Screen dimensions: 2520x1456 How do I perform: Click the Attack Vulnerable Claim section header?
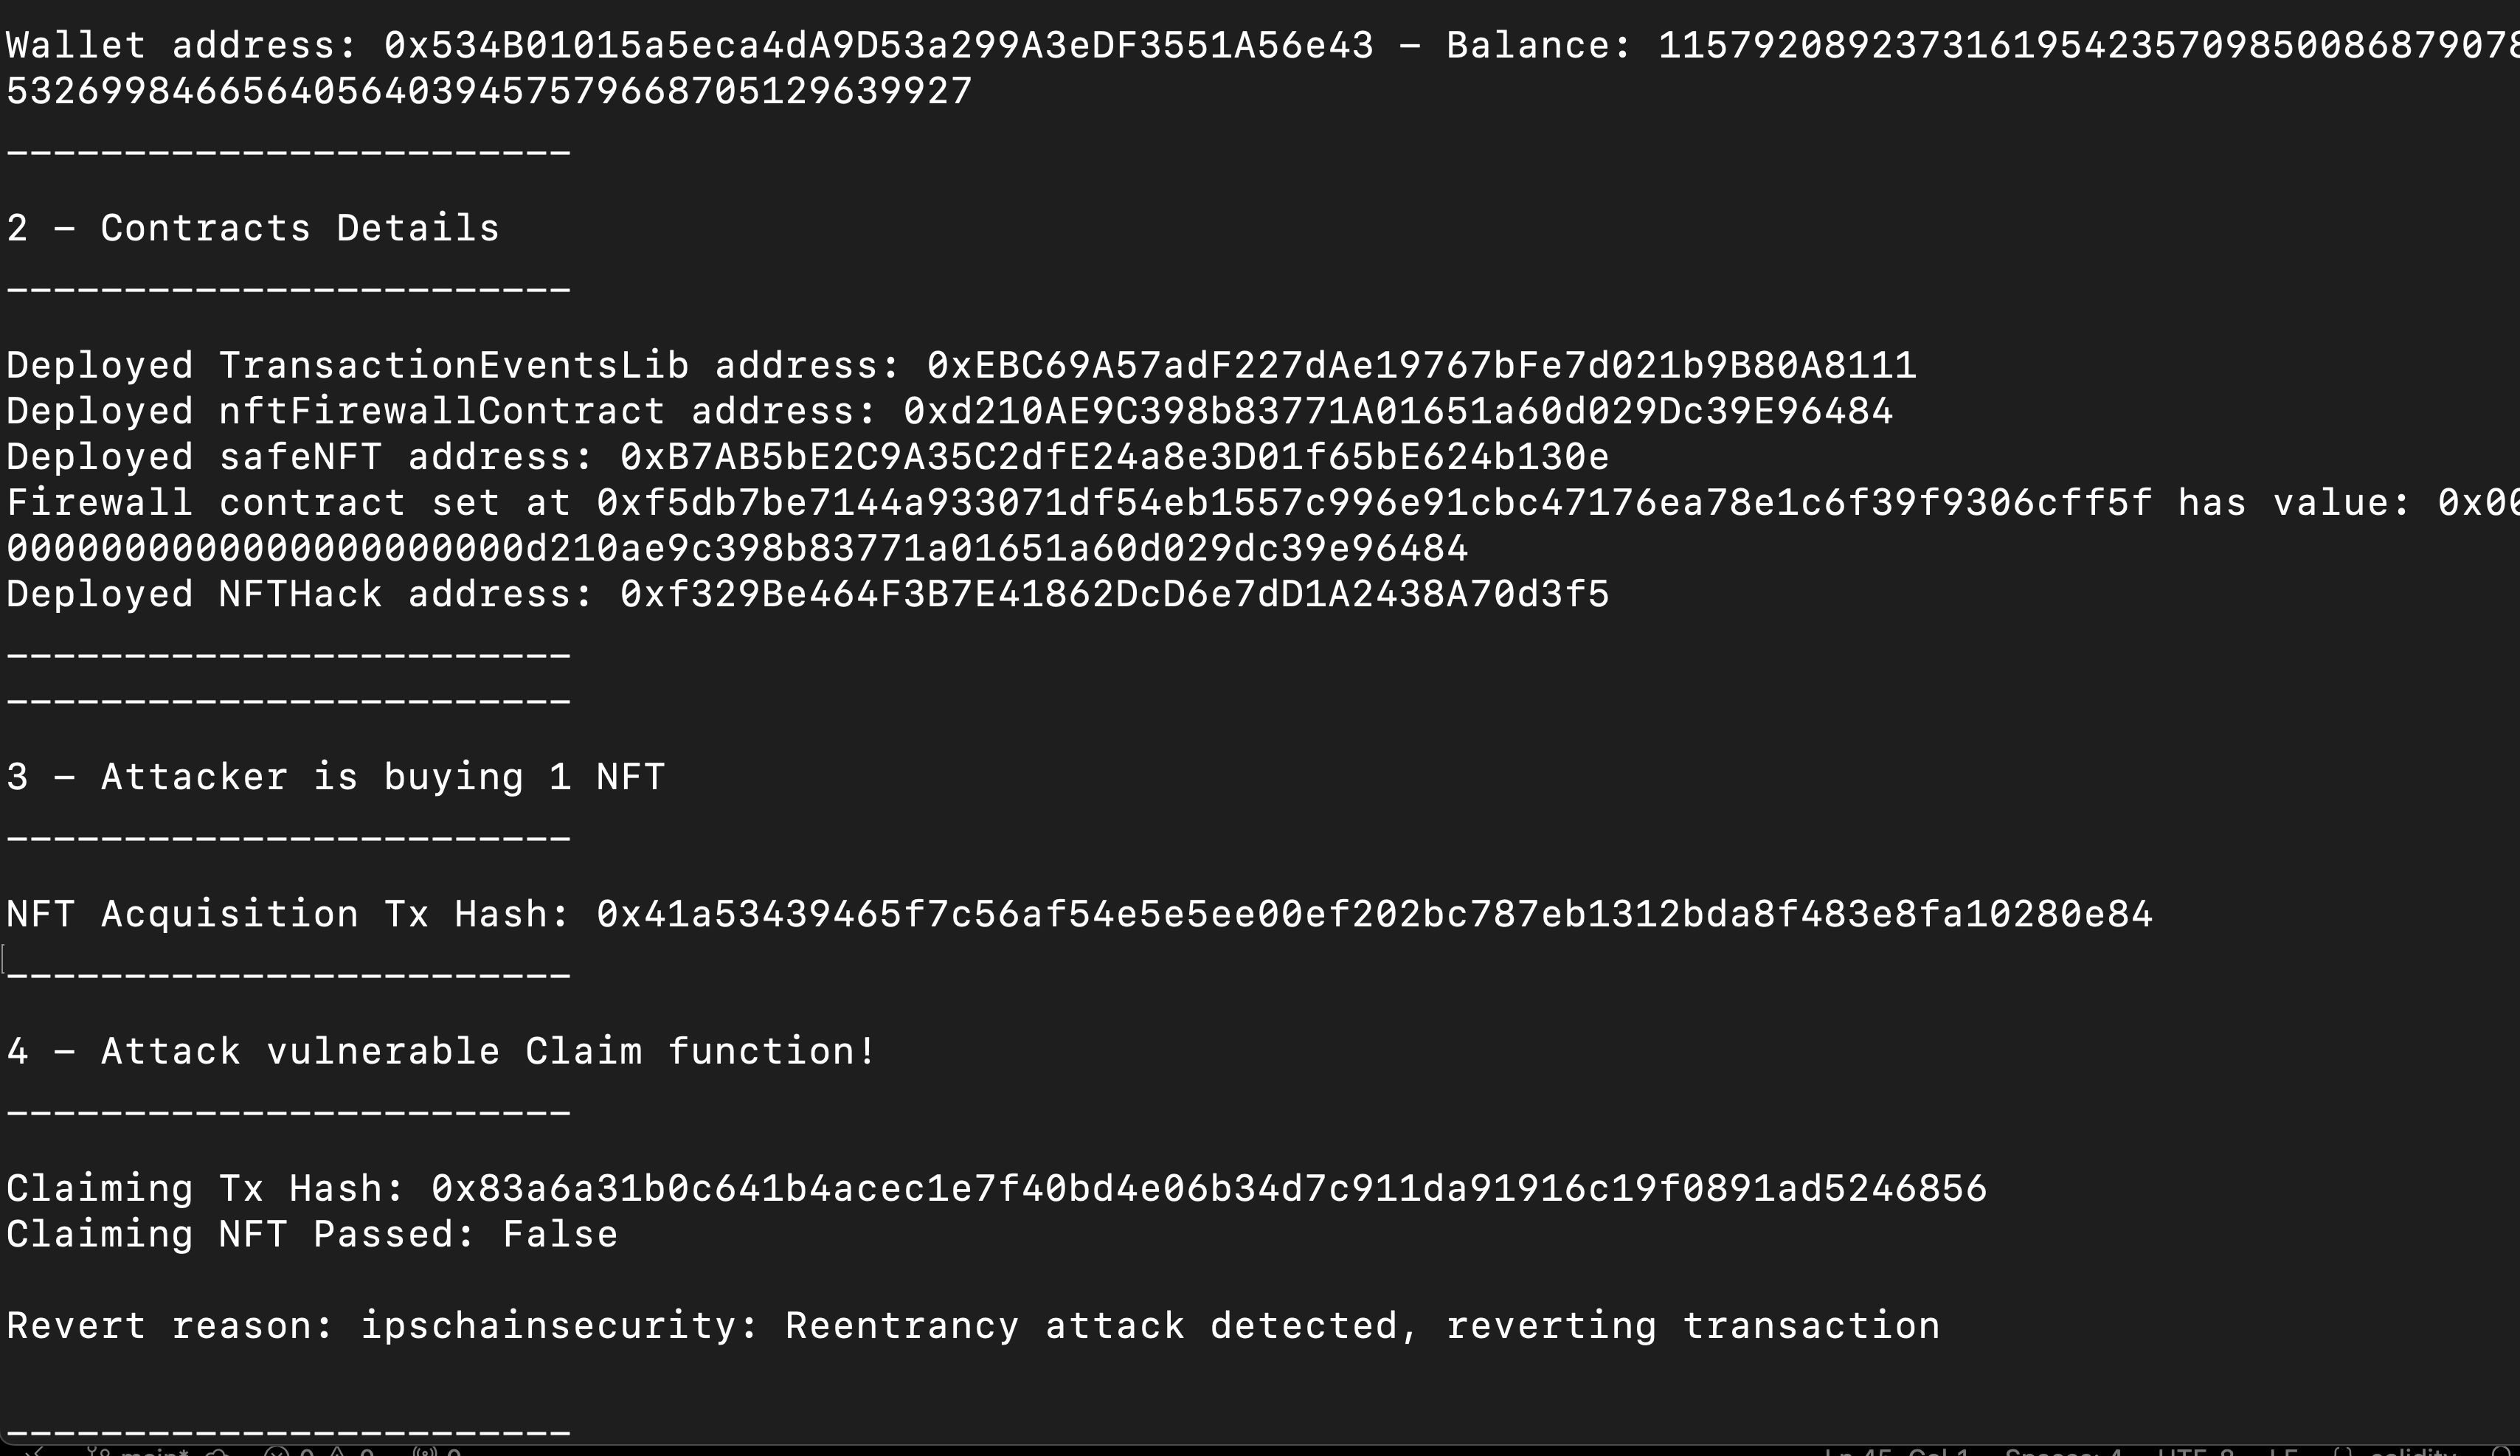click(438, 1050)
